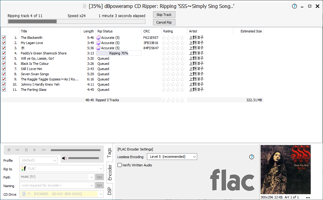The height and width of the screenshot is (200, 323).
Task: Uncheck track 10 Johnny I Hardly Knew Yeh
Action: (4, 84)
